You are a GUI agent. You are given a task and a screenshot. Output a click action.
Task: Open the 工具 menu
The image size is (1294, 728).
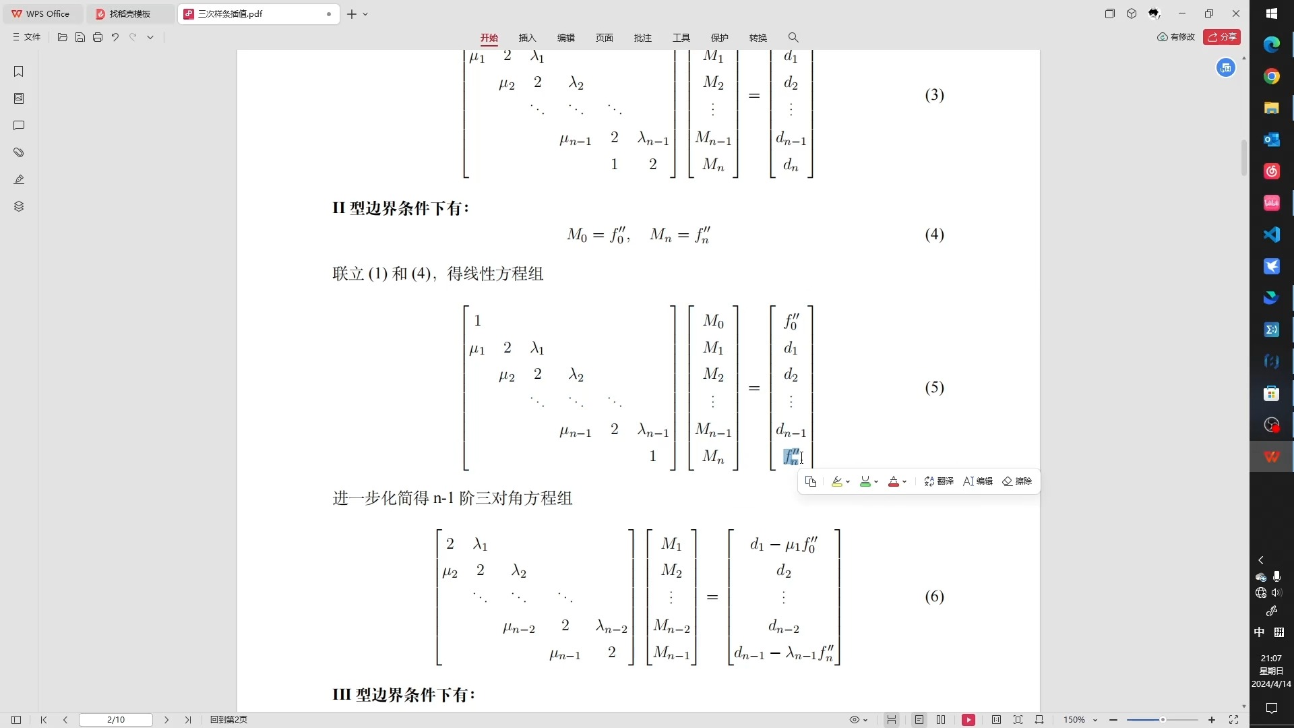(x=681, y=37)
